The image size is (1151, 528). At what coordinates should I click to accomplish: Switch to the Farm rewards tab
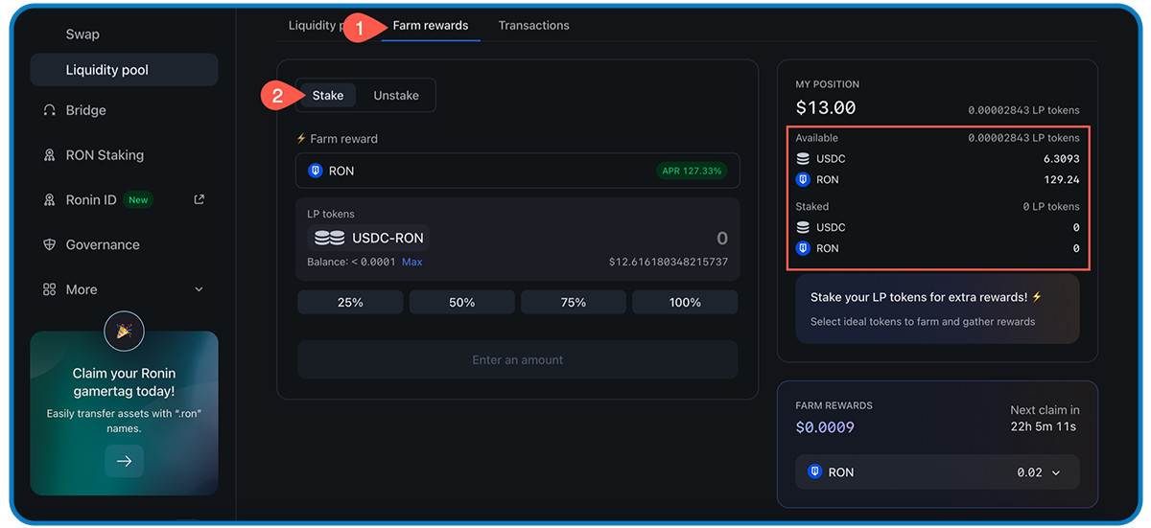click(x=431, y=25)
